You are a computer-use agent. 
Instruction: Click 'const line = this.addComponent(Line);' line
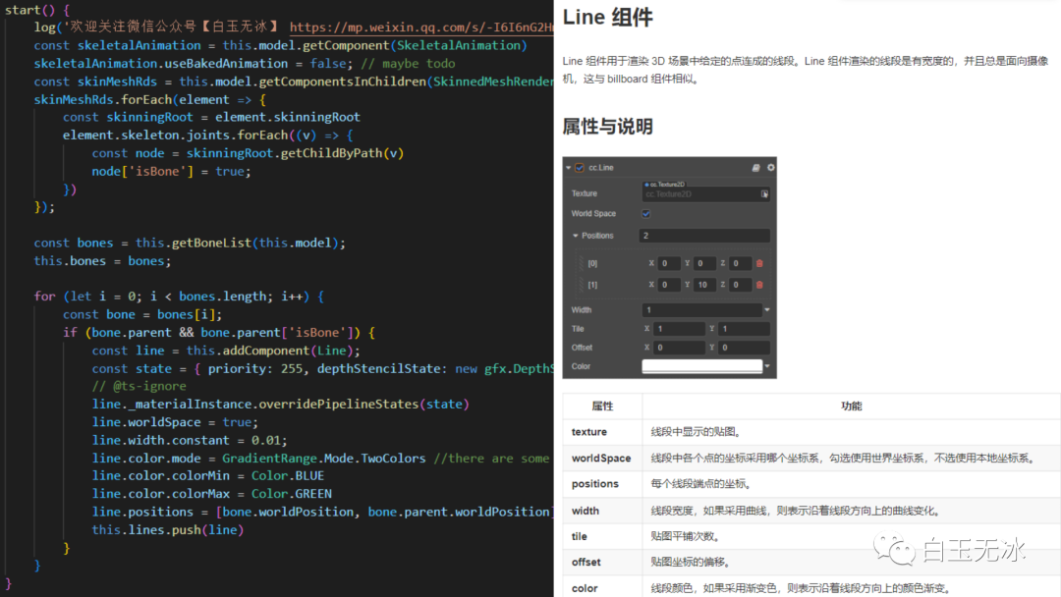tap(226, 351)
